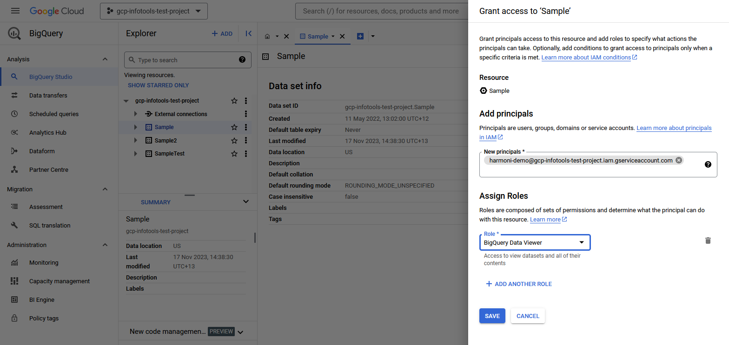Close the Sample tab
Screen dimensions: 729x345
pos(342,36)
